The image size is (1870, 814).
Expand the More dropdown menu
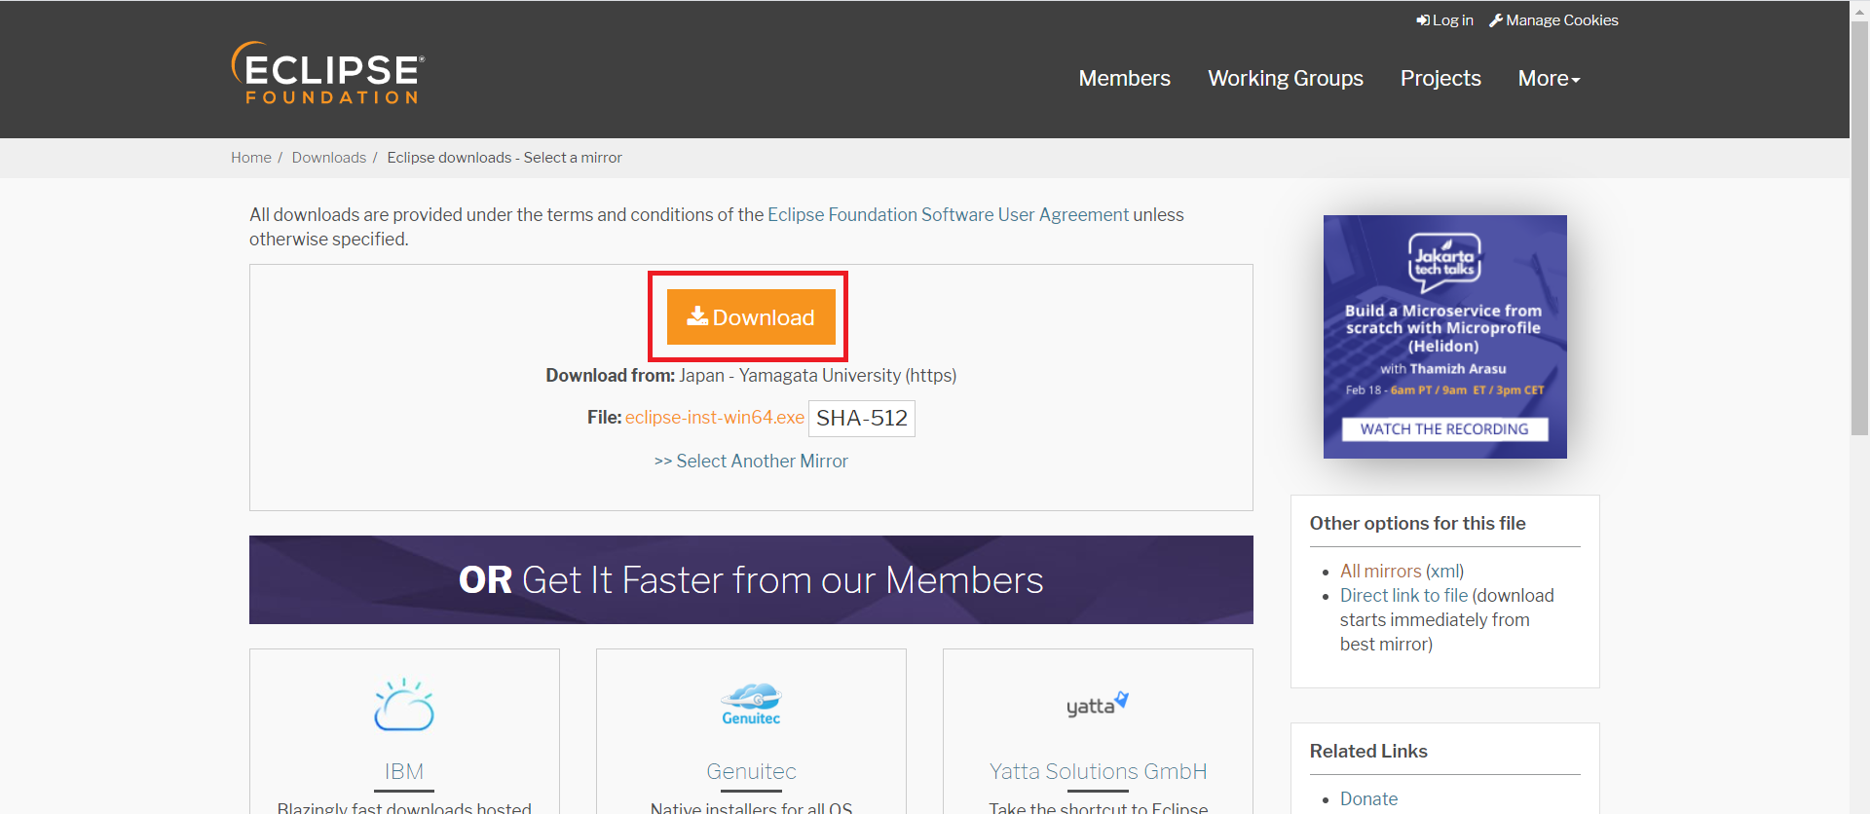point(1549,78)
